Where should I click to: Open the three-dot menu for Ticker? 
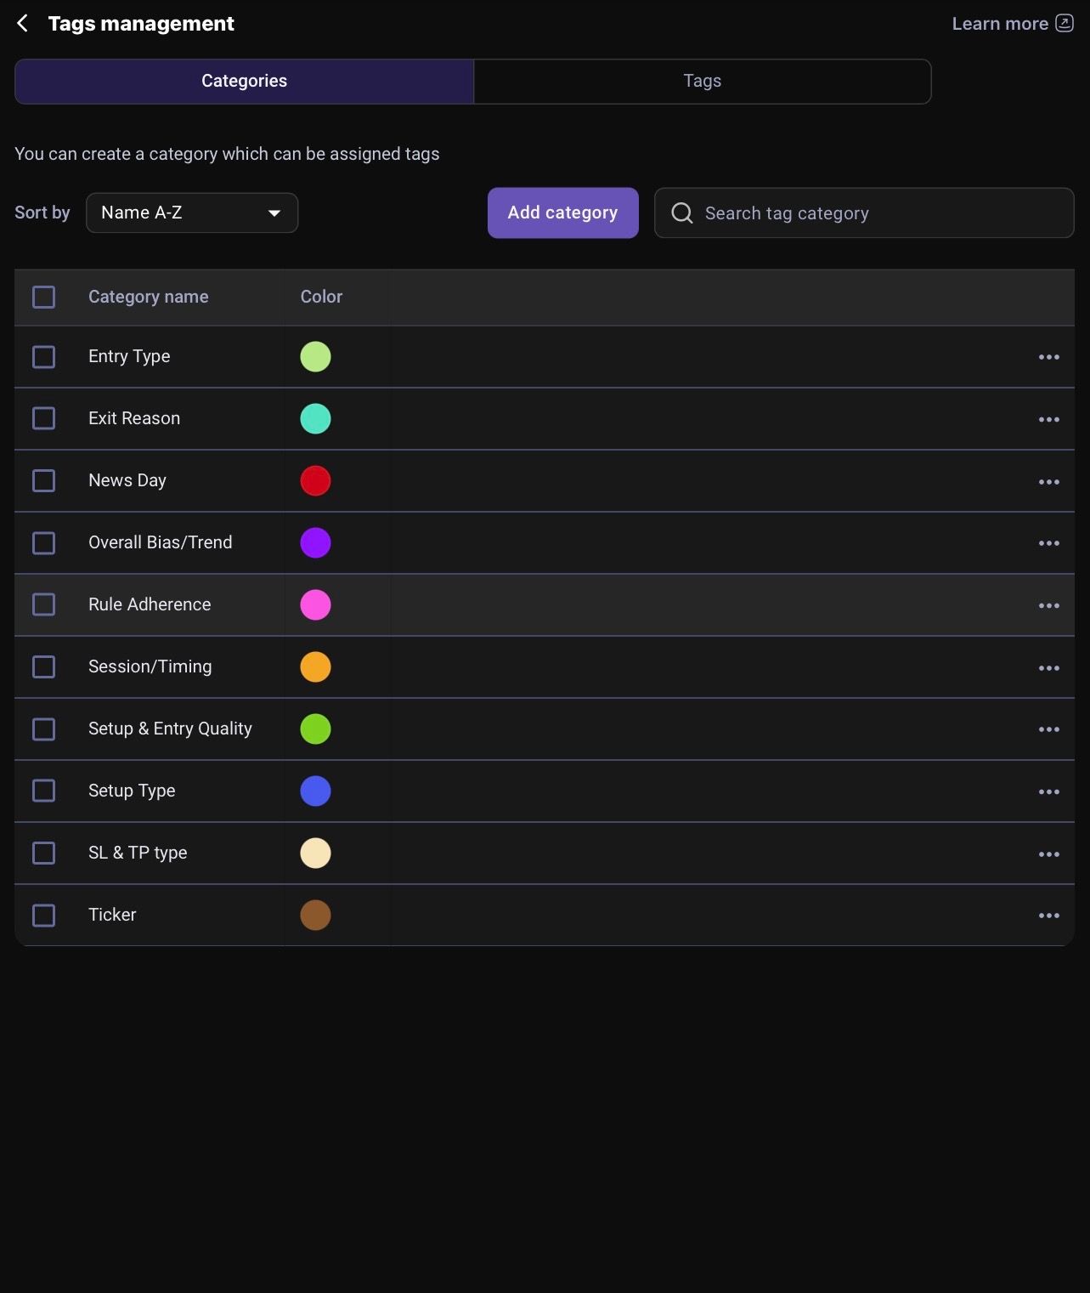click(x=1048, y=916)
